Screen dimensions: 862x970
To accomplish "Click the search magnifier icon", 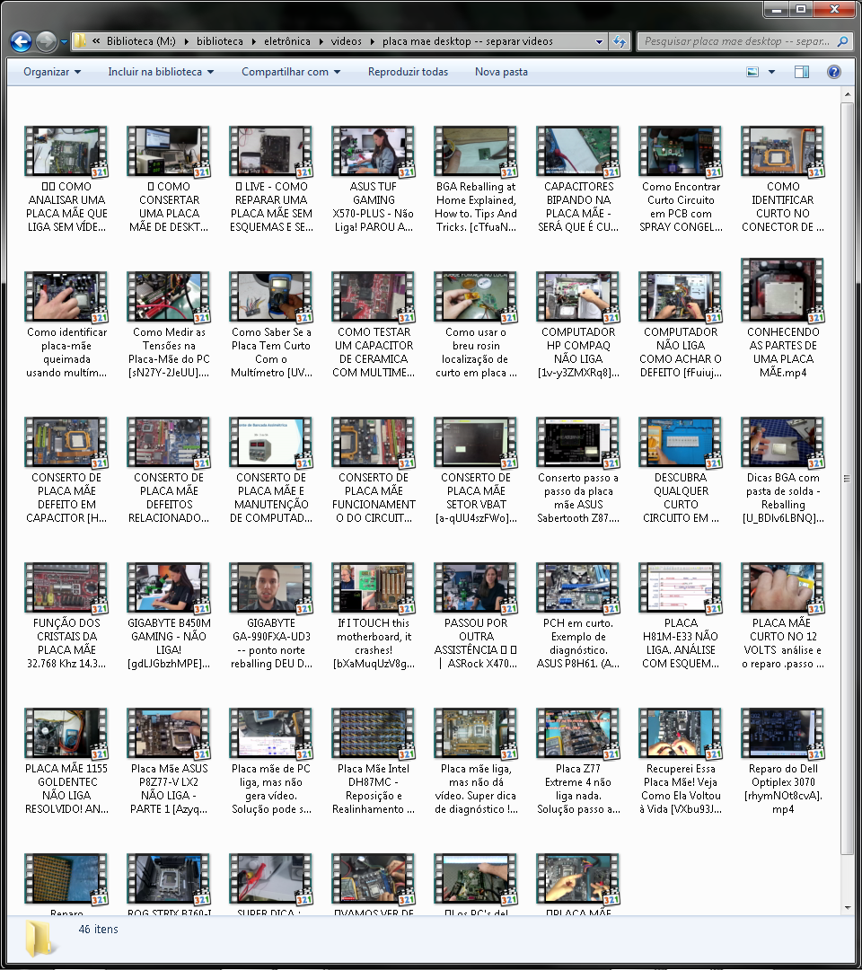I will click(842, 41).
